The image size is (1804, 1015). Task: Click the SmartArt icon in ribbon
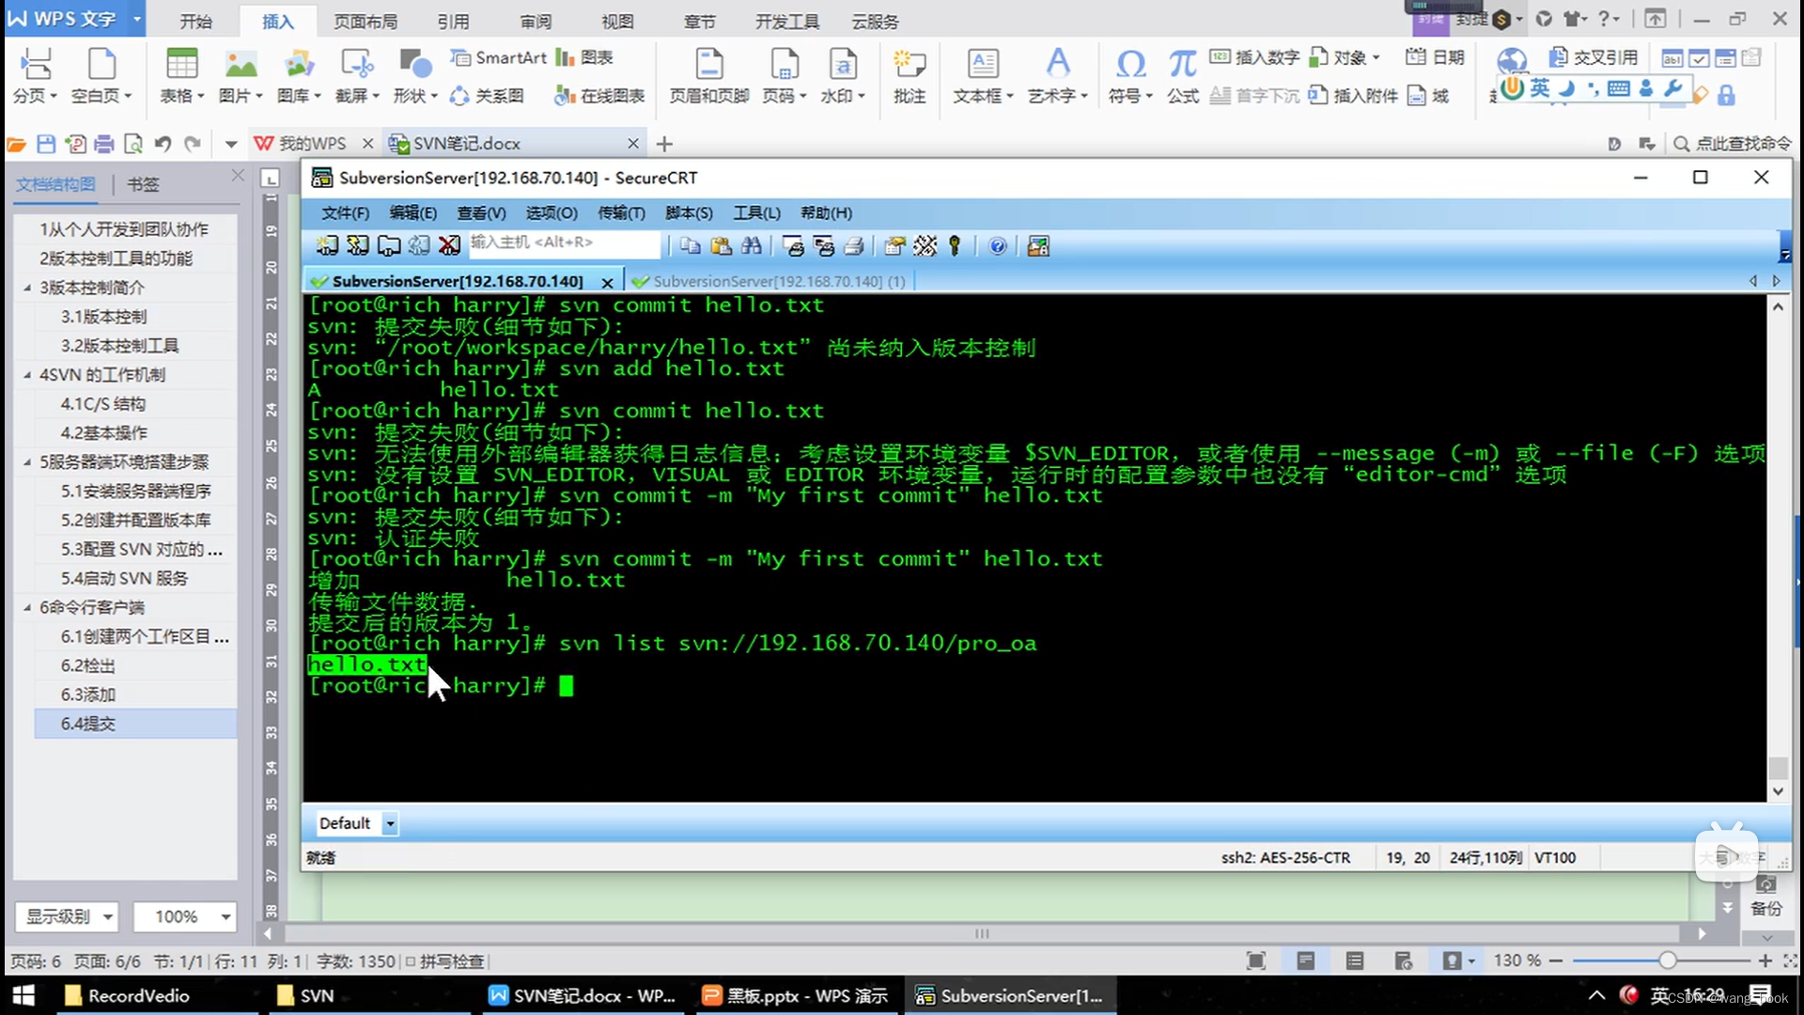click(460, 57)
